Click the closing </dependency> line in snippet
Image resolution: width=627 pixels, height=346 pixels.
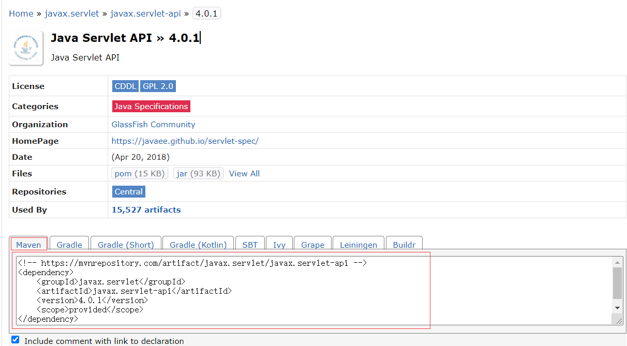point(48,319)
